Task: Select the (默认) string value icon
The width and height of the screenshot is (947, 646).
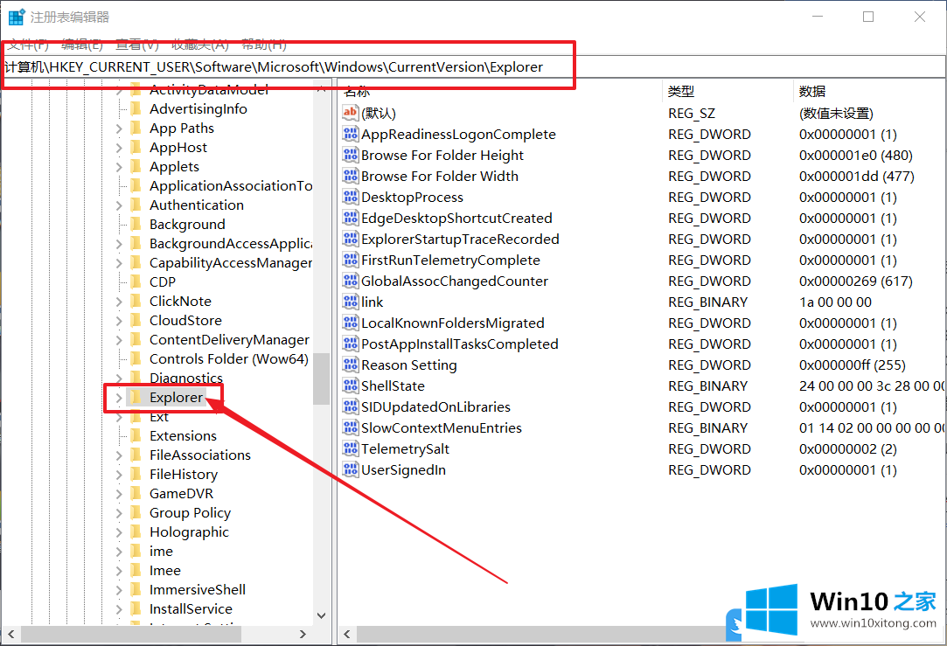Action: (x=350, y=113)
